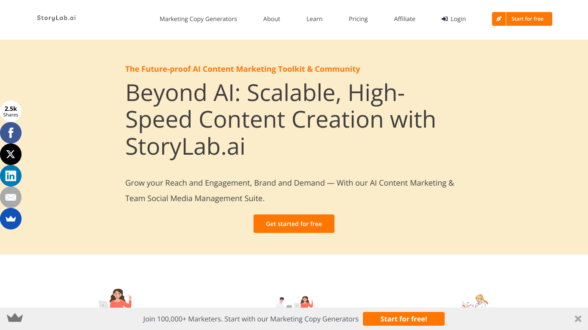Click the Grow your Reach and Engagement paragraph
The height and width of the screenshot is (330, 588).
[x=290, y=190]
